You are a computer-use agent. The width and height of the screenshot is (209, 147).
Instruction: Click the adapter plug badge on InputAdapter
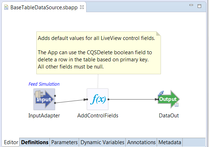click(39, 94)
